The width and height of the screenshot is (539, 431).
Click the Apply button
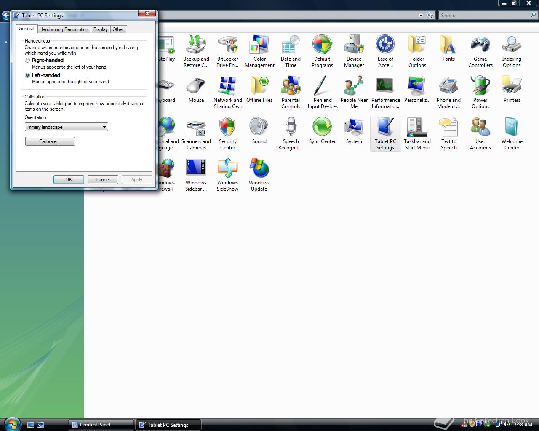[137, 180]
